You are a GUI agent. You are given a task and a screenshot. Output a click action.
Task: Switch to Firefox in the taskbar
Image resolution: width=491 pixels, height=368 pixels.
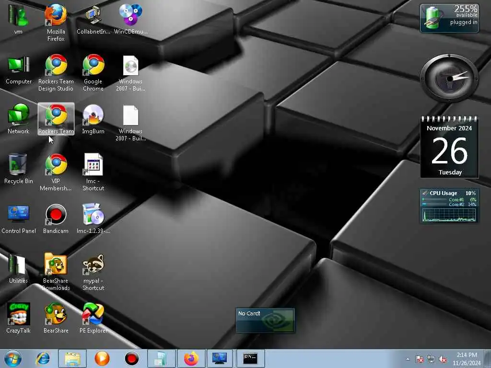191,358
